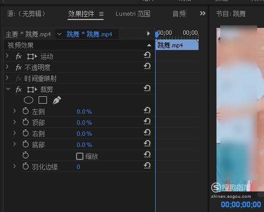
Task: Click the program monitor timecode 00;00;00;00
Action: (x=241, y=205)
